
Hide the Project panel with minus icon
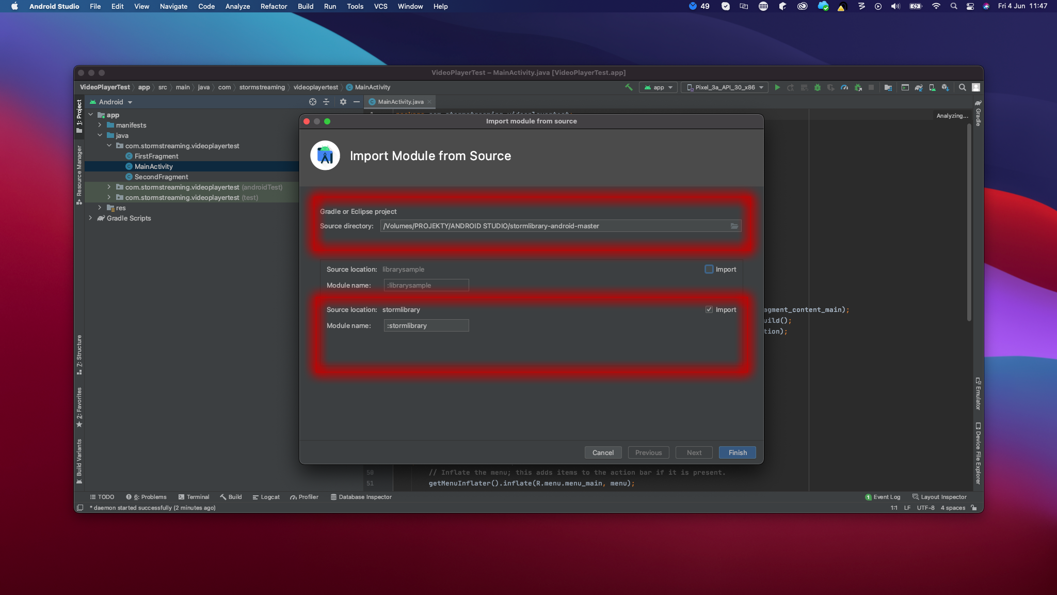356,102
